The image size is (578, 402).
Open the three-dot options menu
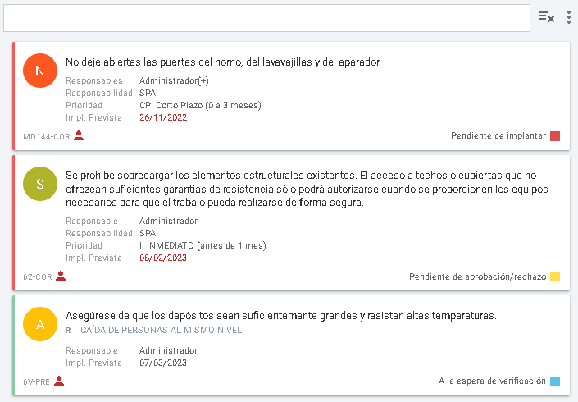569,17
